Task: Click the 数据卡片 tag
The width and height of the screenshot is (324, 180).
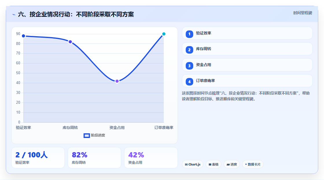Action: click(x=253, y=164)
